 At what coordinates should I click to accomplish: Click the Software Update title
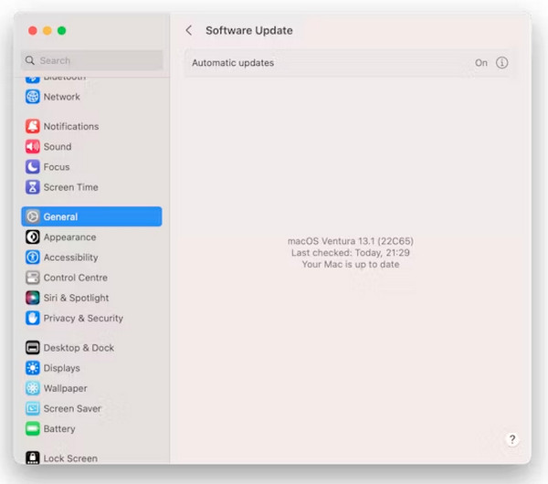(249, 30)
